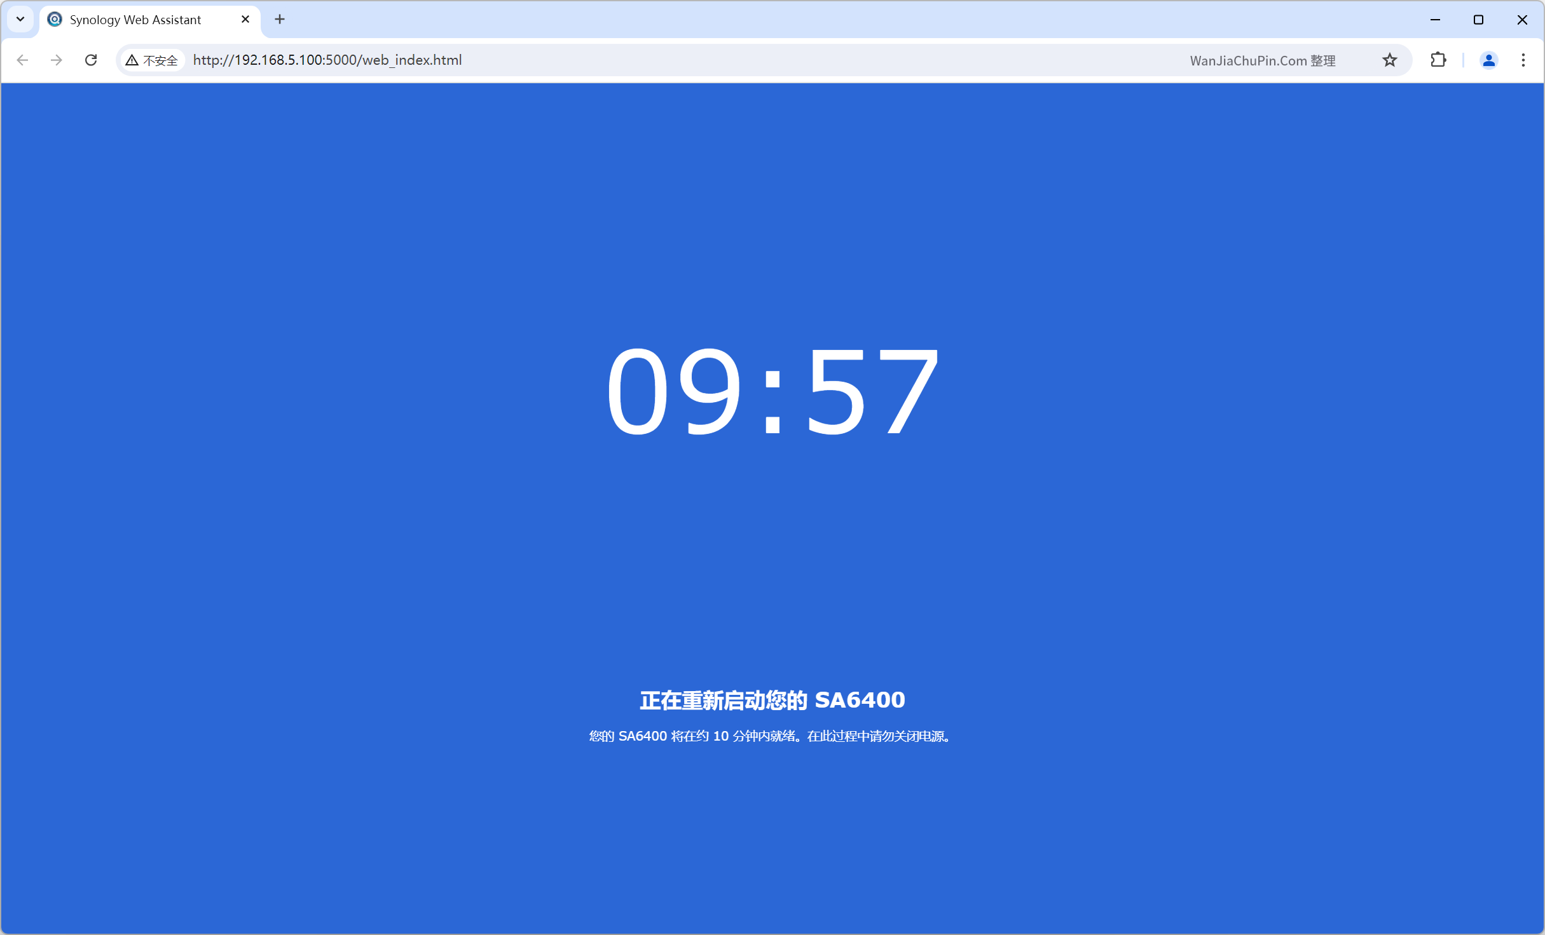1545x935 pixels.
Task: Open the tab search dropdown arrow
Action: (x=20, y=19)
